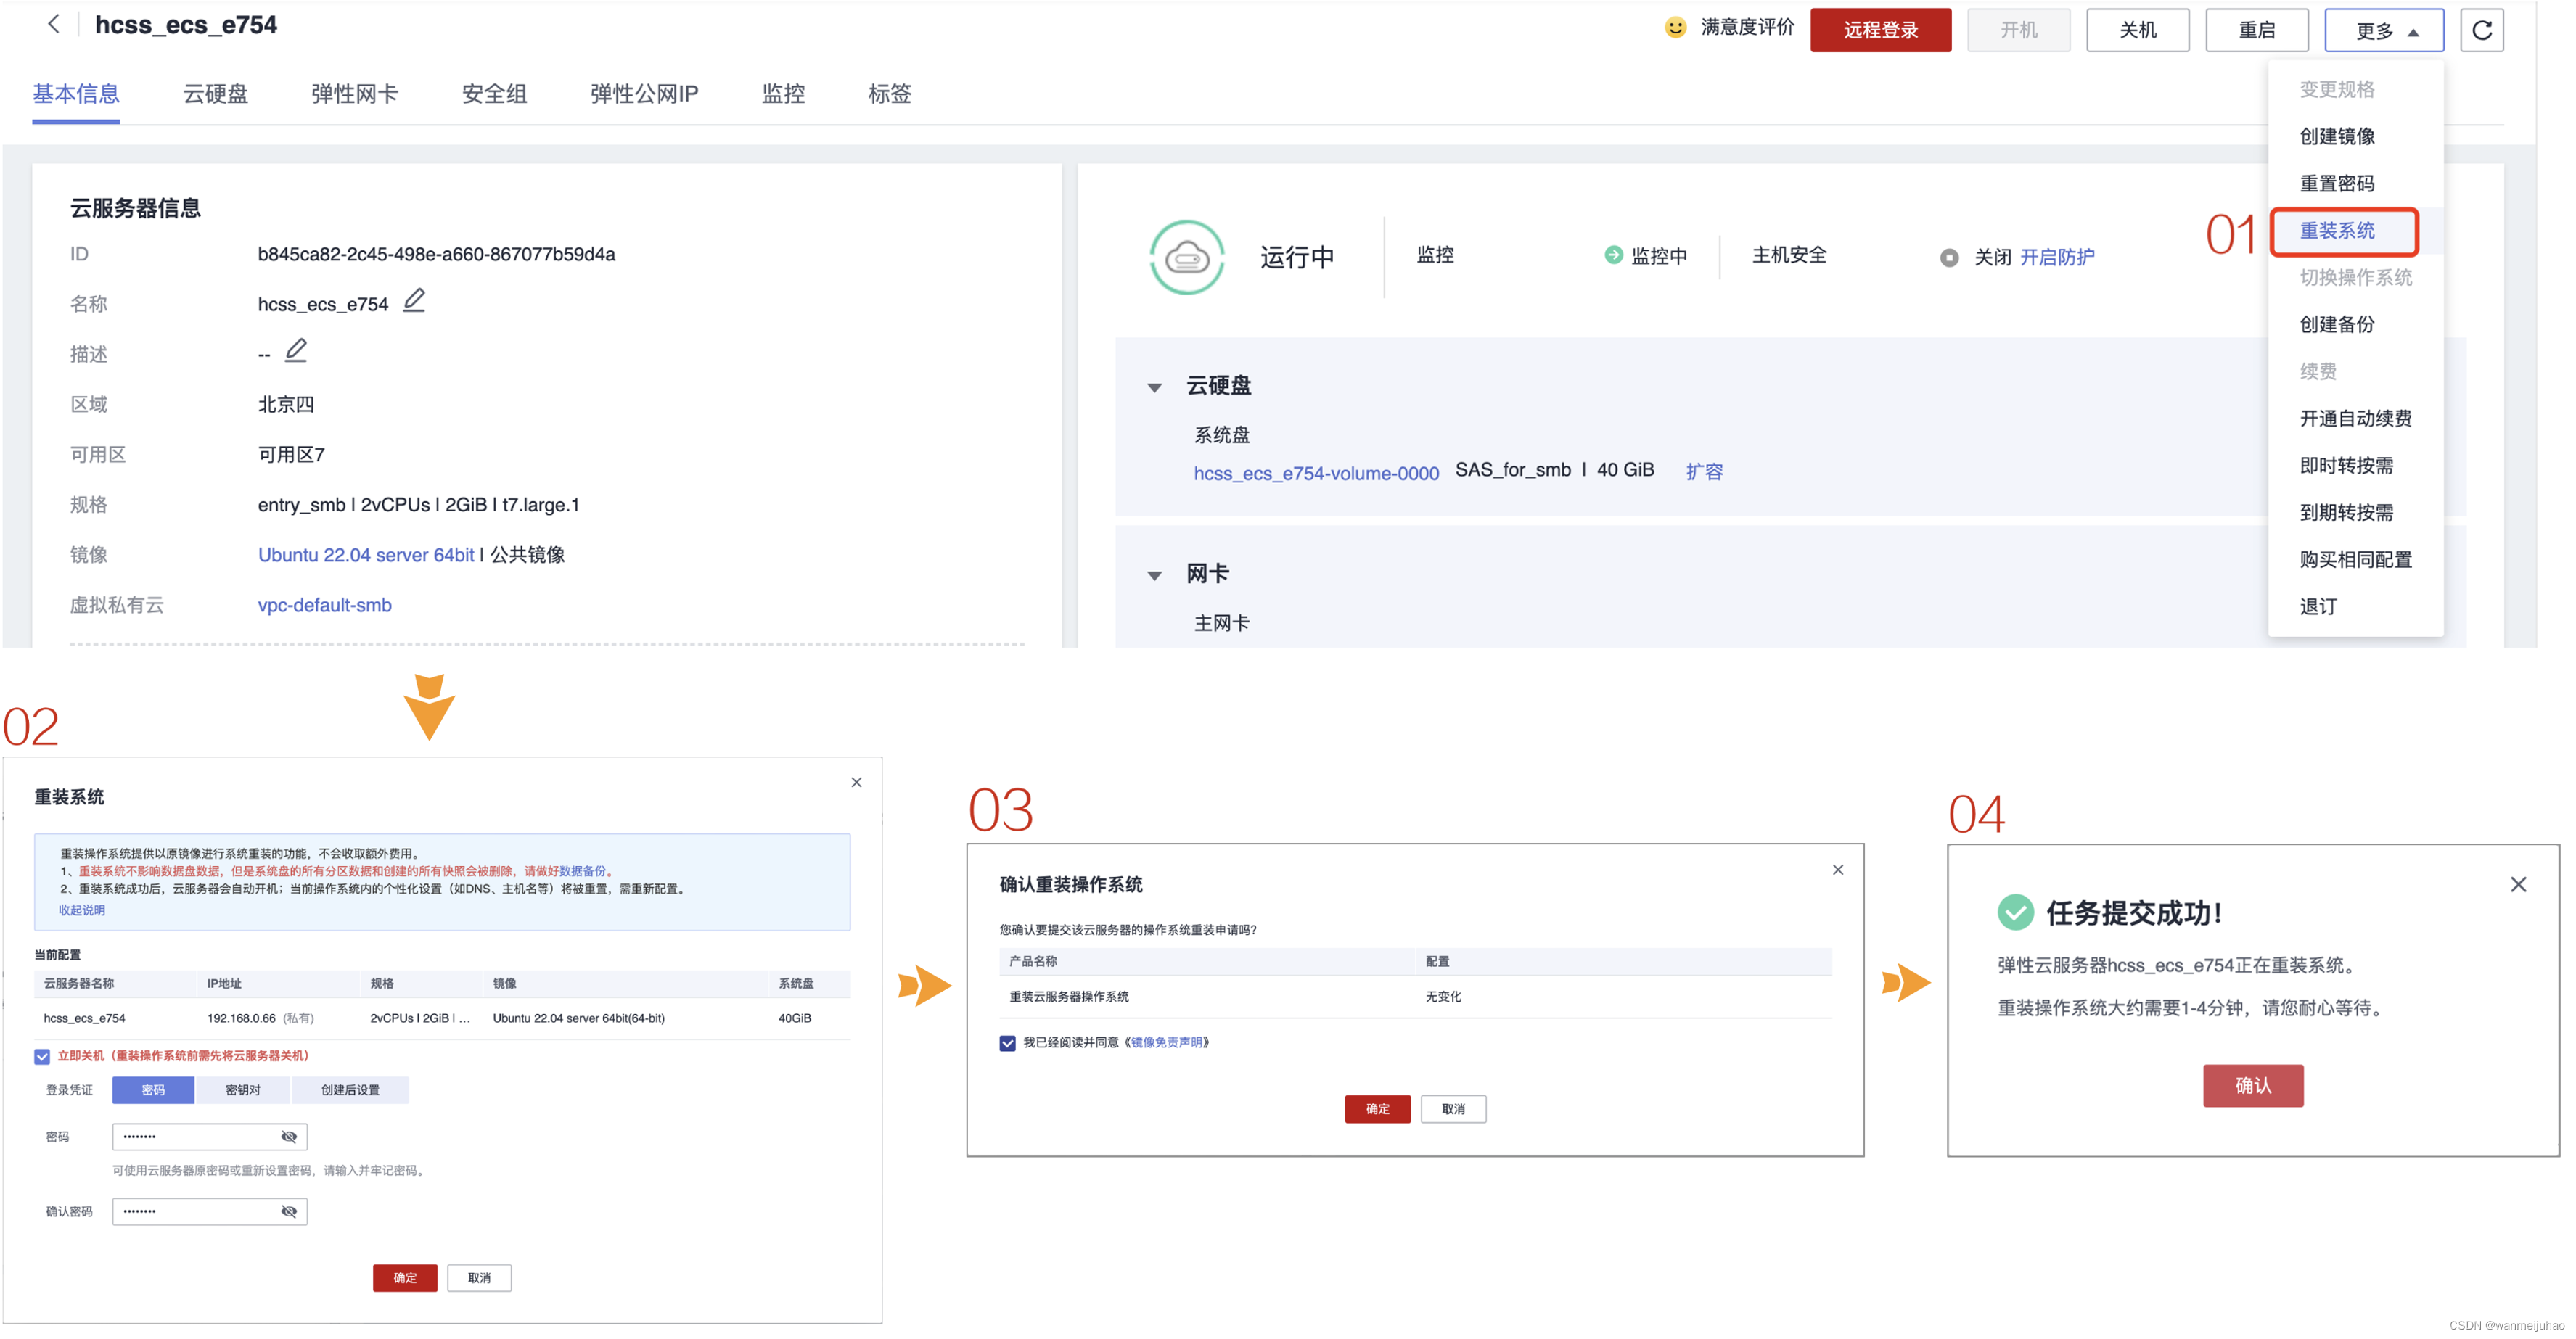The width and height of the screenshot is (2576, 1339).
Task: Select password login credential option
Action: click(x=153, y=1089)
